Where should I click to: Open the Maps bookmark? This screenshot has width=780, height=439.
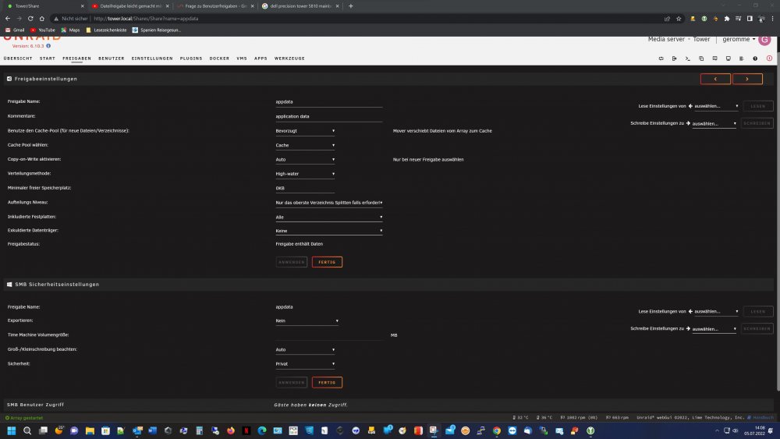tap(70, 30)
